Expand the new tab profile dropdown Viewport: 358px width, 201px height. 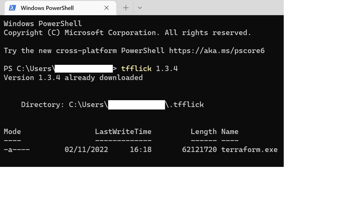[140, 8]
